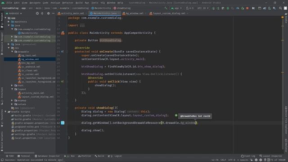The image size is (288, 162).
Task: Click the override gutter icon beside onClick
Action: (63, 81)
